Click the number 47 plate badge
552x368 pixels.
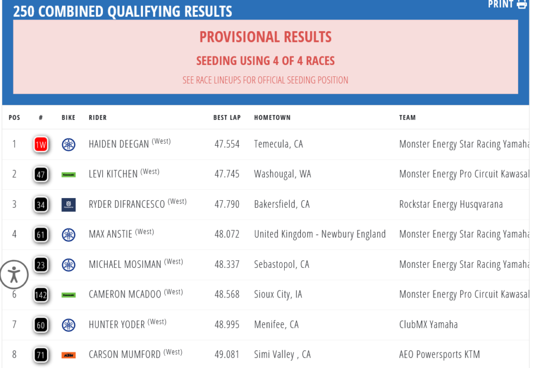click(x=41, y=174)
